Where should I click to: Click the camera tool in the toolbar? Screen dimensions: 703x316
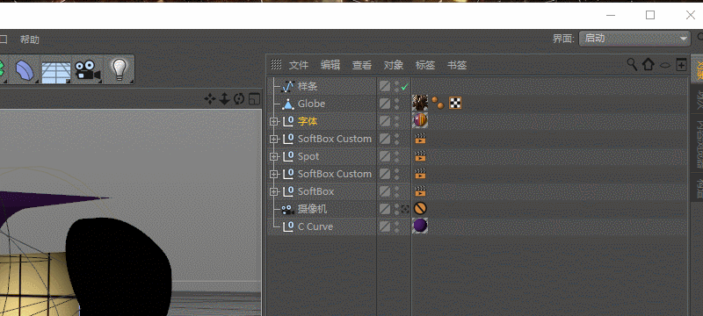pyautogui.click(x=87, y=70)
